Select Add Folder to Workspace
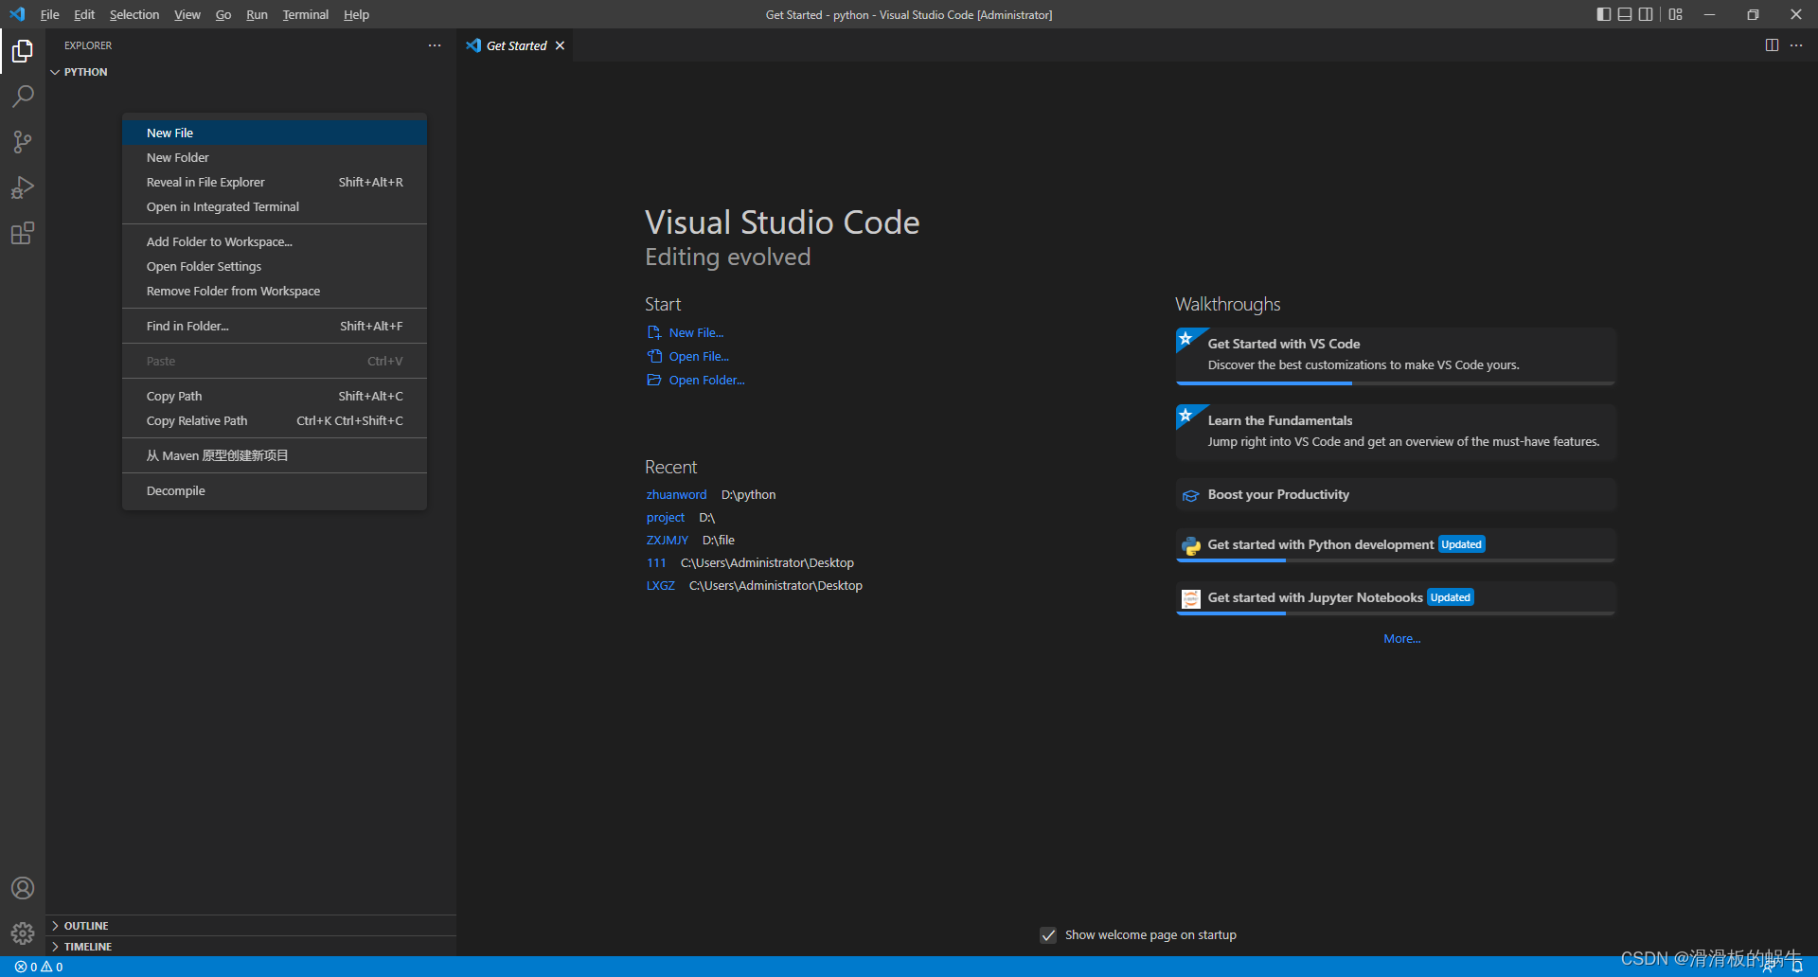The width and height of the screenshot is (1818, 977). pos(275,242)
